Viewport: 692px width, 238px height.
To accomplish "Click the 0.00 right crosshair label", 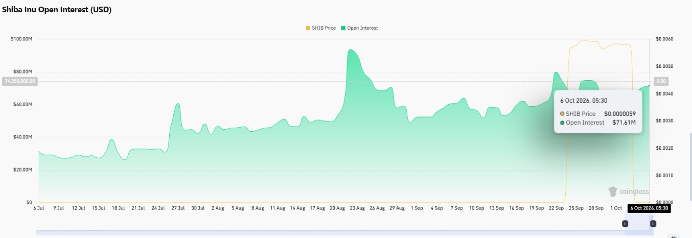I will coord(661,81).
